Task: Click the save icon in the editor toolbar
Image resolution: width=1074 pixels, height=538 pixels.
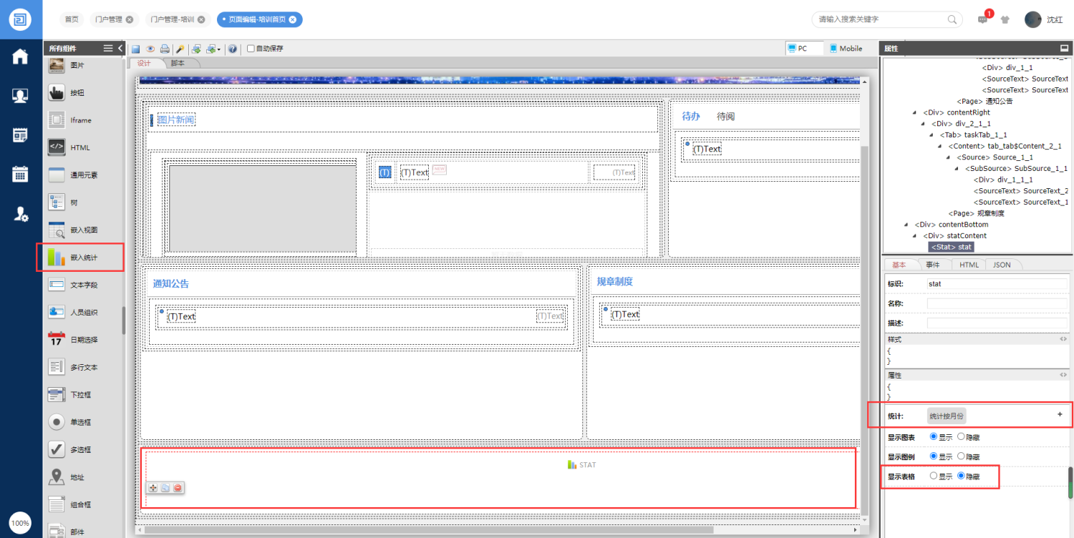Action: 135,49
